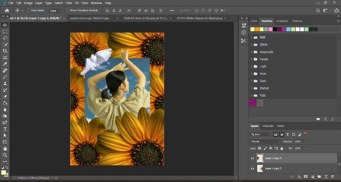Click the foreground color box
Image resolution: width=341 pixels, height=182 pixels.
(3, 173)
